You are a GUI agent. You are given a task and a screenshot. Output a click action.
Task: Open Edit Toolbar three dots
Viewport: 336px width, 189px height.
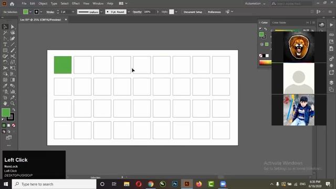pos(9,145)
